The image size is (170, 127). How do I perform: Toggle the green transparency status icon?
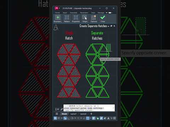98,118
